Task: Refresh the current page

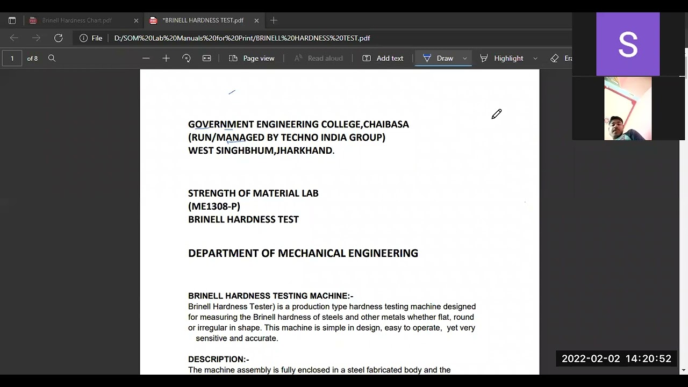Action: (x=59, y=38)
